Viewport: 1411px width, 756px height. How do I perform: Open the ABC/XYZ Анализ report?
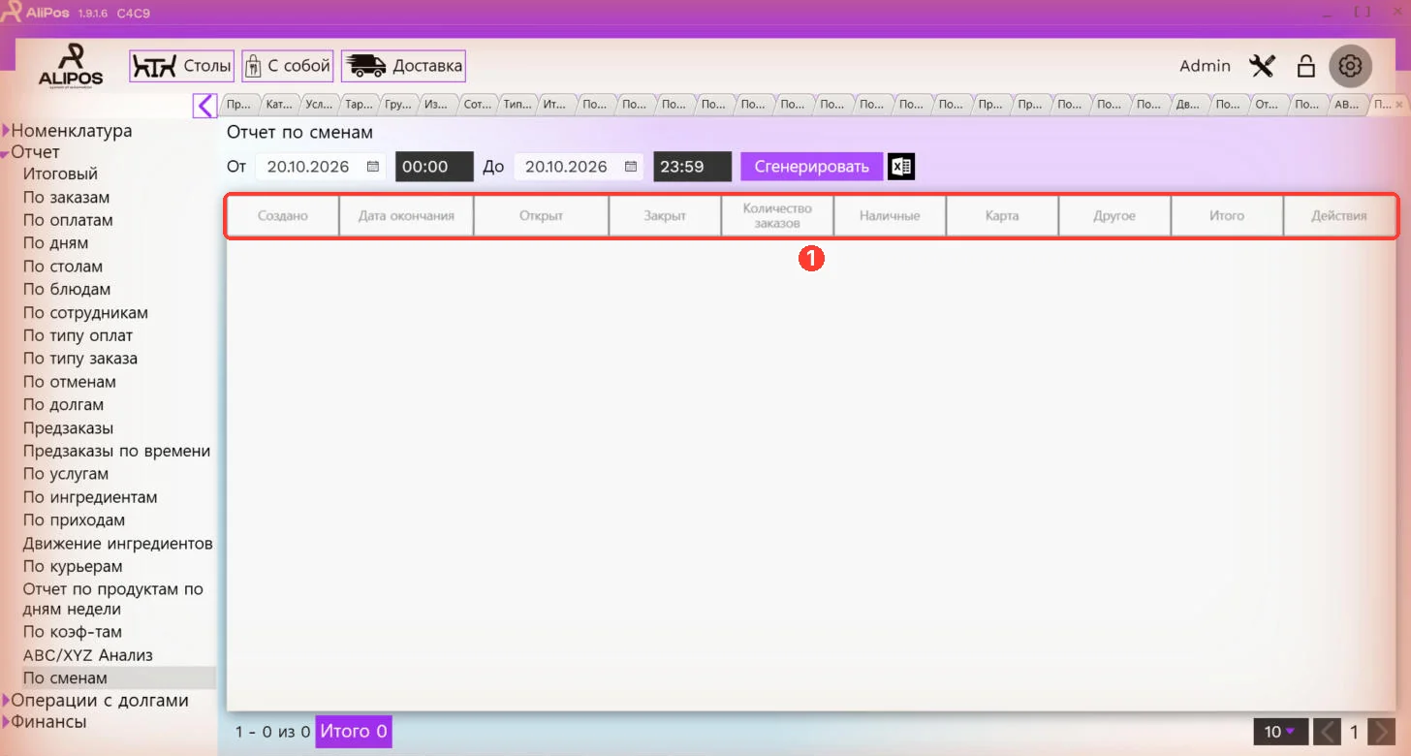pyautogui.click(x=88, y=655)
